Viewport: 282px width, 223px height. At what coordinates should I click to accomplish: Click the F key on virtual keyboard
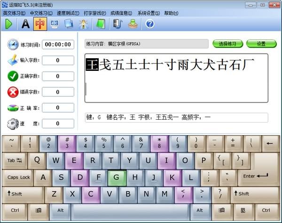click(98, 178)
